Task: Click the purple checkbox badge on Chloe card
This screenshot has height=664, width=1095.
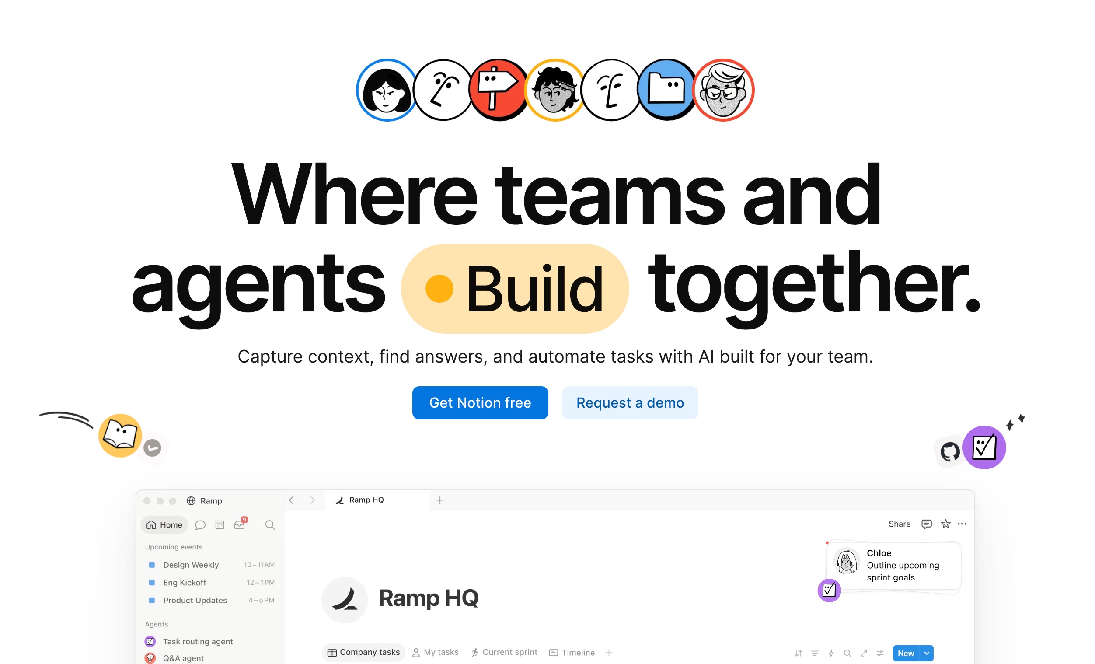Action: coord(829,591)
